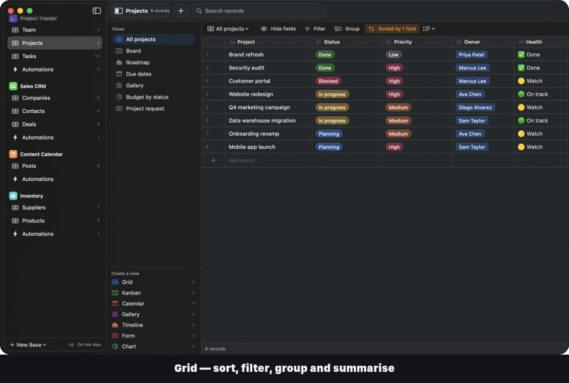The height and width of the screenshot is (383, 569).
Task: Click Sorted by 1 field button
Action: [392, 29]
